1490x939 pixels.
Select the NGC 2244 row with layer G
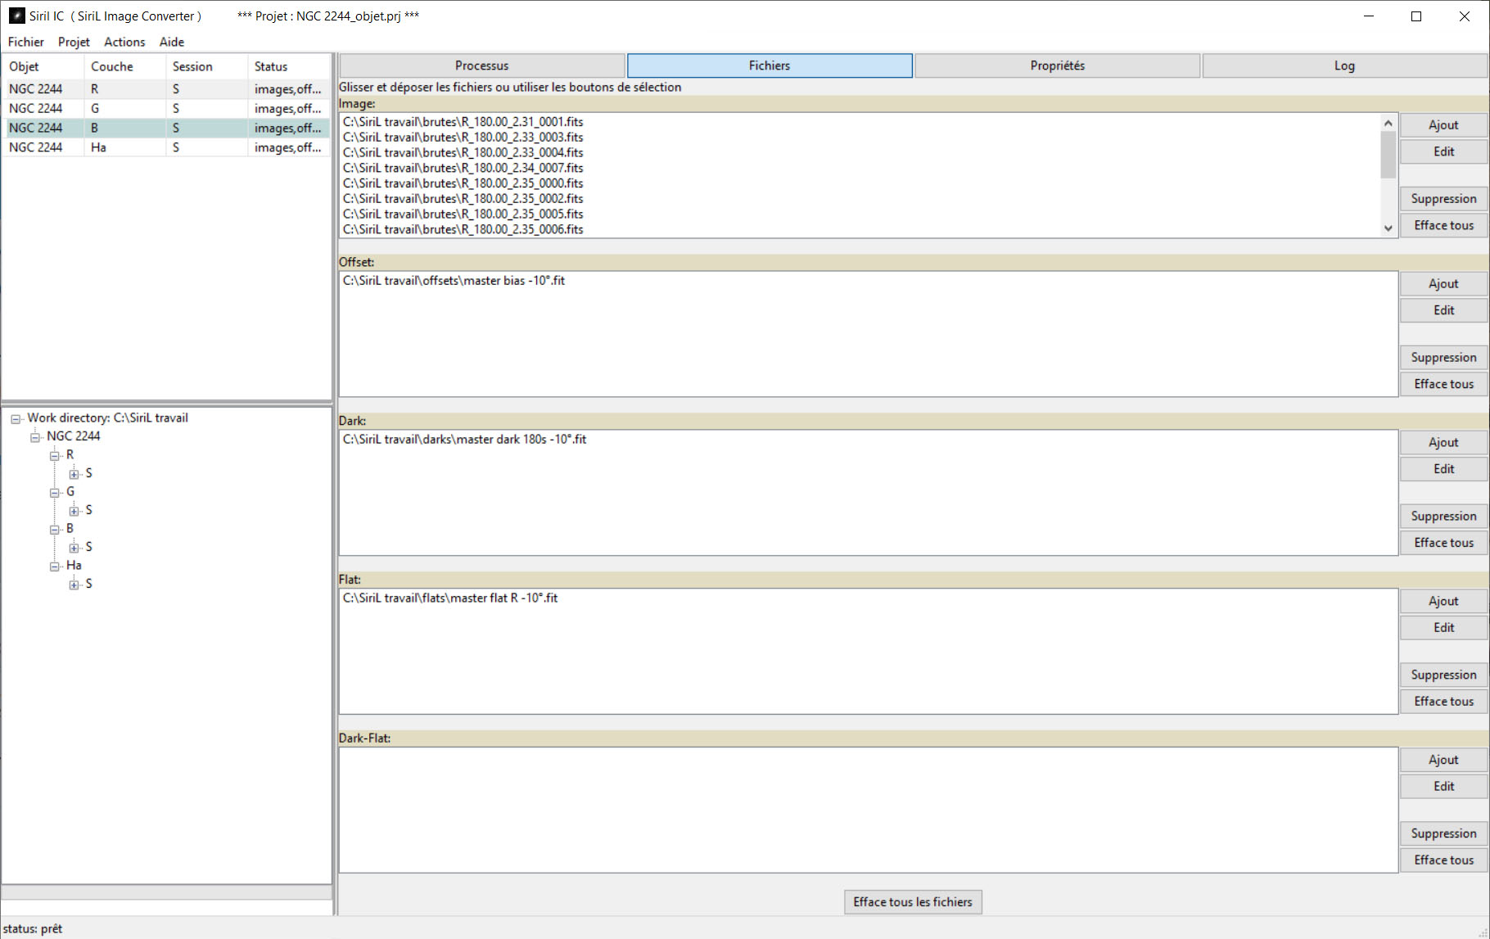[x=166, y=109]
